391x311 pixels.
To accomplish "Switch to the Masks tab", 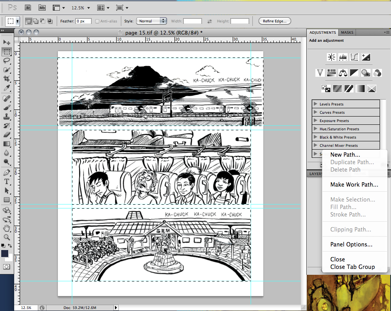I will pos(347,32).
